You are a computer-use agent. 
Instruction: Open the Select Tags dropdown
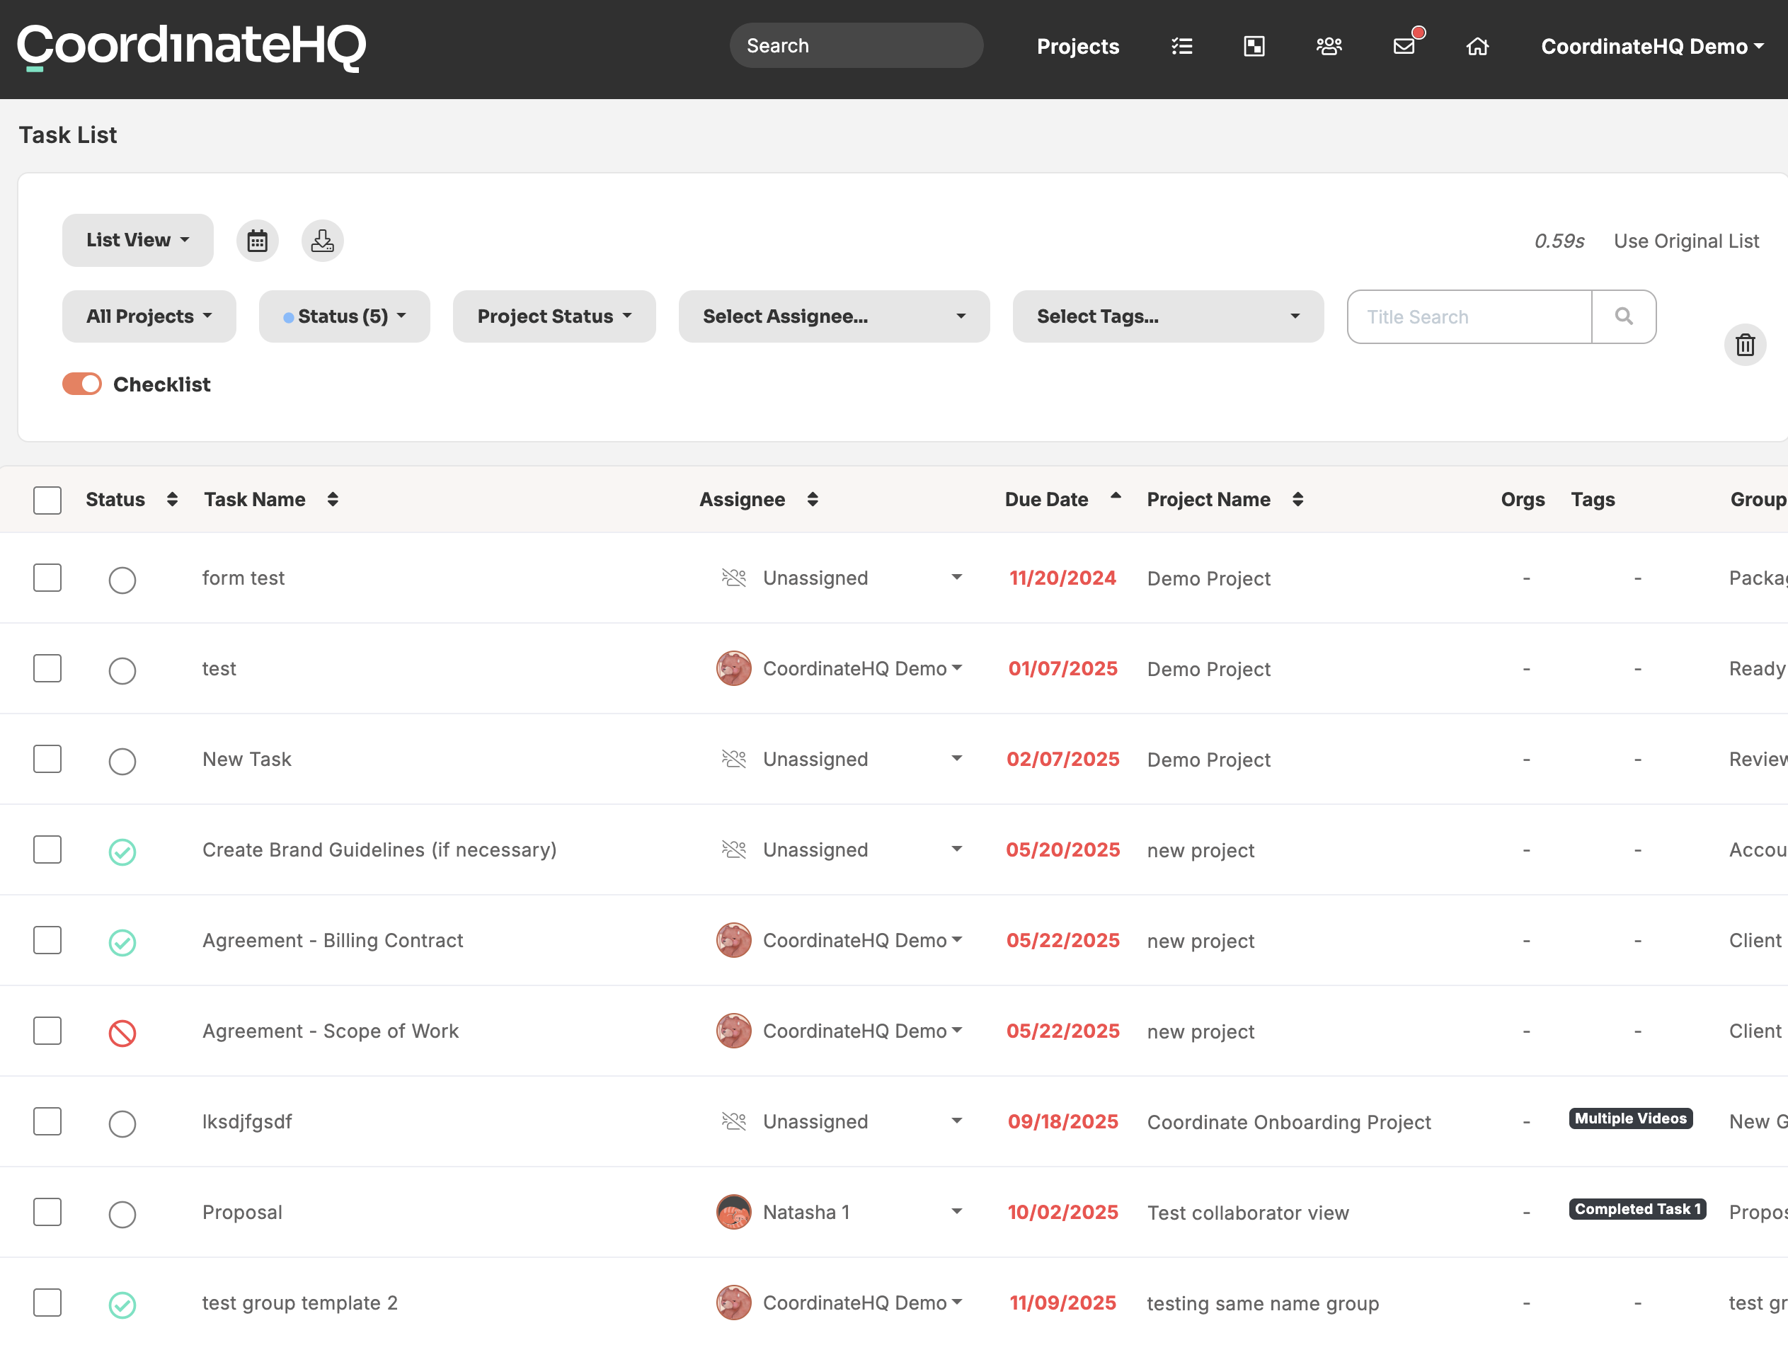1168,317
